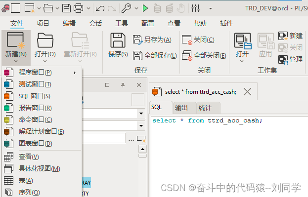Click the Commit database icon
Image resolution: width=308 pixels, height=197 pixels.
click(157, 8)
